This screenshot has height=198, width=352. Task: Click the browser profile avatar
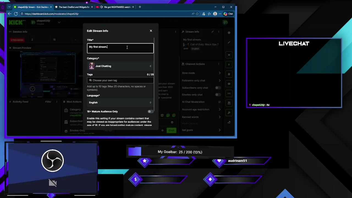point(215,14)
